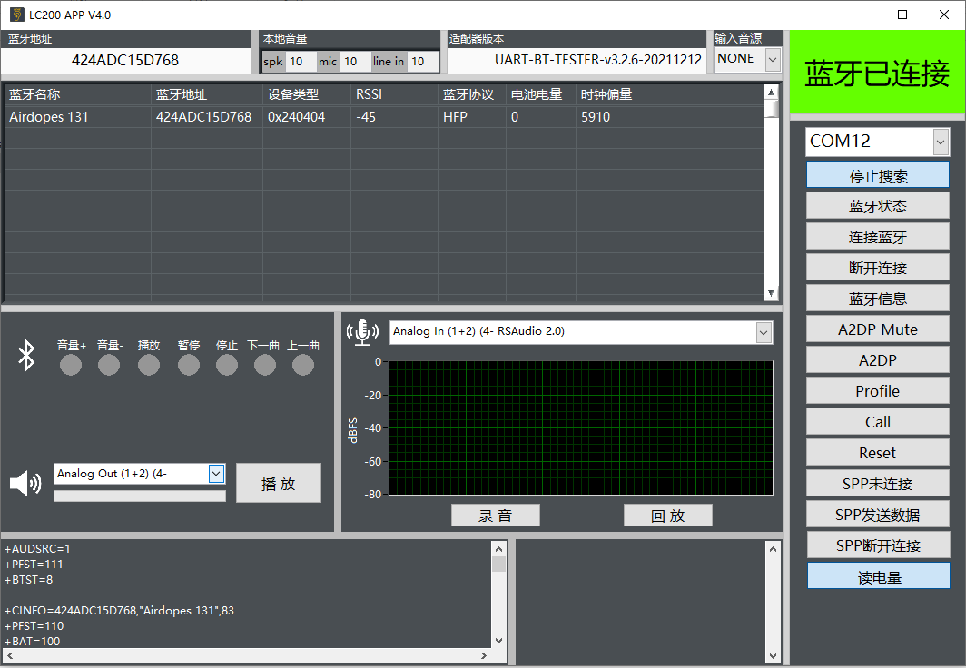Click the left log horizontal scroll left arrow
The height and width of the screenshot is (668, 966).
(10, 655)
